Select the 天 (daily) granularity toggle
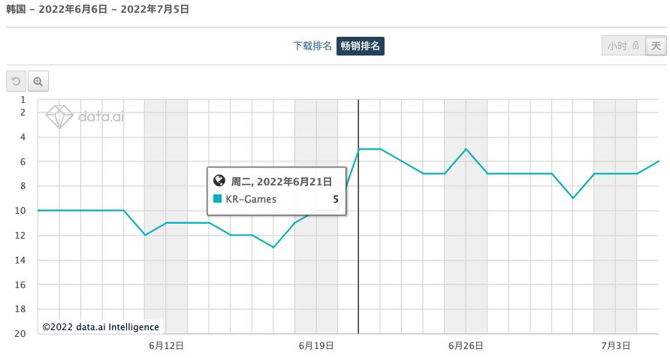 pos(656,46)
